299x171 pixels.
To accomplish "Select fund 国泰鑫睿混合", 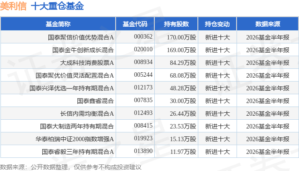I will 95,101.
